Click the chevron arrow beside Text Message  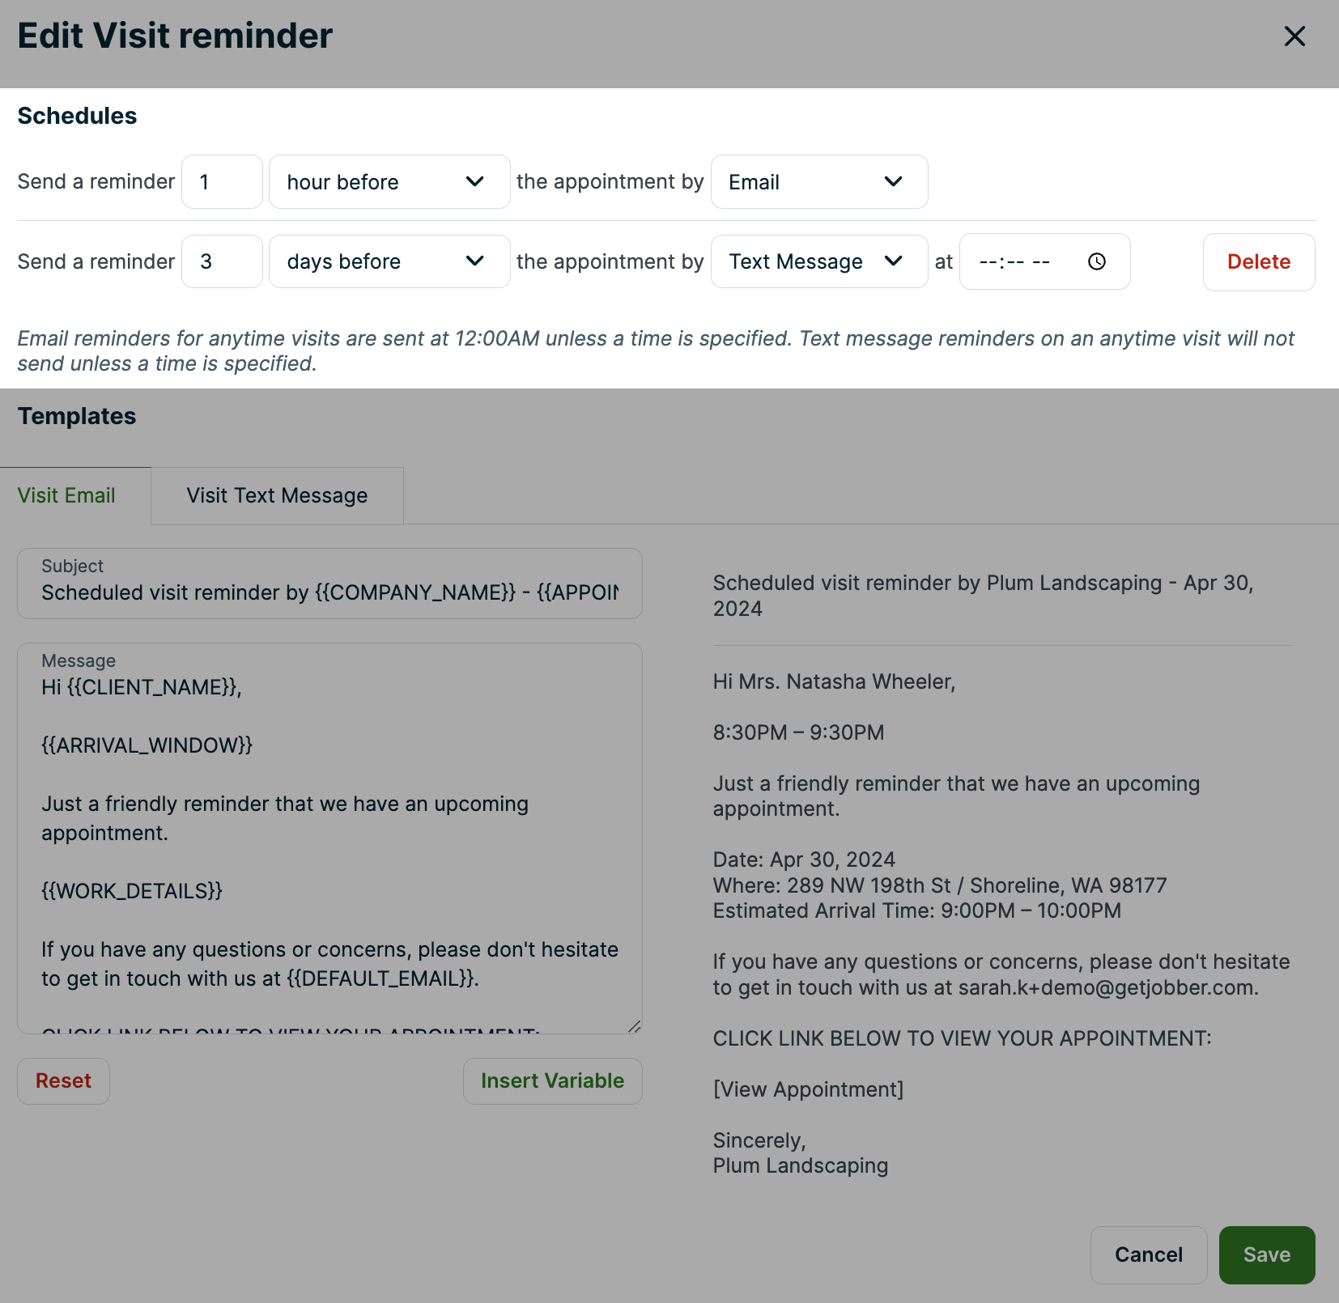pyautogui.click(x=894, y=261)
